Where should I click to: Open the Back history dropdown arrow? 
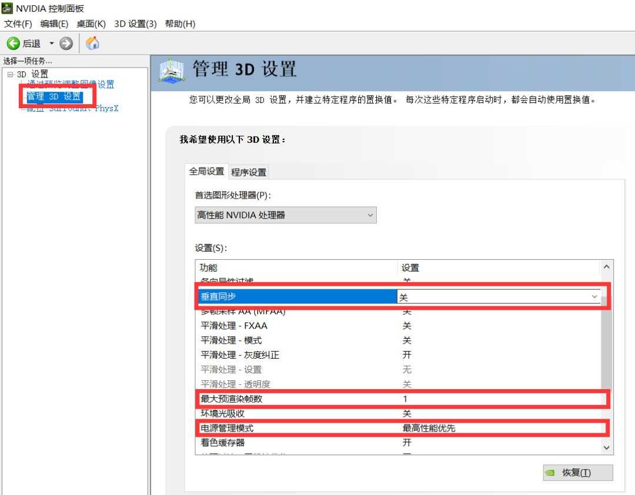click(x=51, y=43)
